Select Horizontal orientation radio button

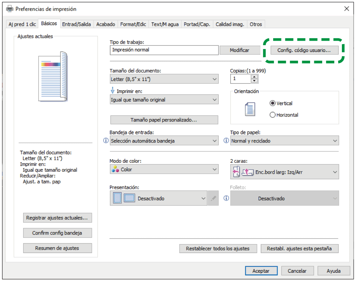pyautogui.click(x=273, y=115)
